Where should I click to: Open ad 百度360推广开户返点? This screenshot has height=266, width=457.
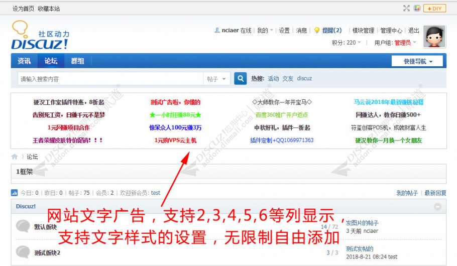pyautogui.click(x=282, y=115)
